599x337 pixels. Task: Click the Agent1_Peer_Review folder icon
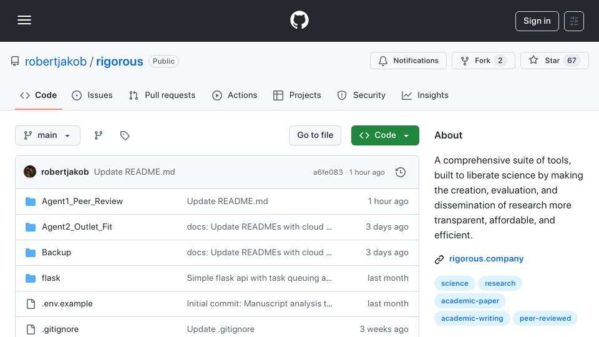[31, 202]
